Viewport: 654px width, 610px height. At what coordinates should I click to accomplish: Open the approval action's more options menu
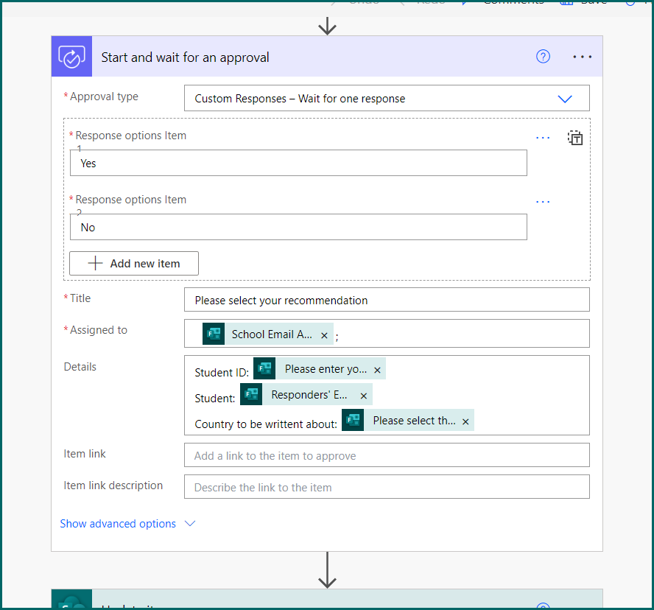[582, 56]
